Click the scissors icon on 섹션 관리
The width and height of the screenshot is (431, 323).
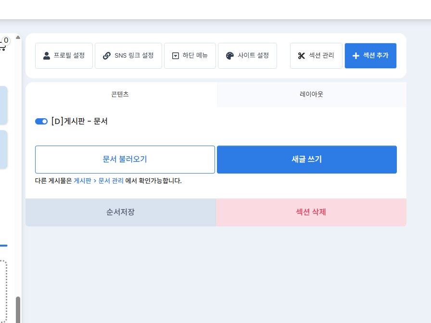tap(301, 55)
